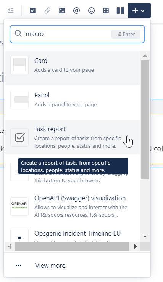Screen dimensions: 163x282
Task: Click View more at list bottom
Action: coord(77,266)
